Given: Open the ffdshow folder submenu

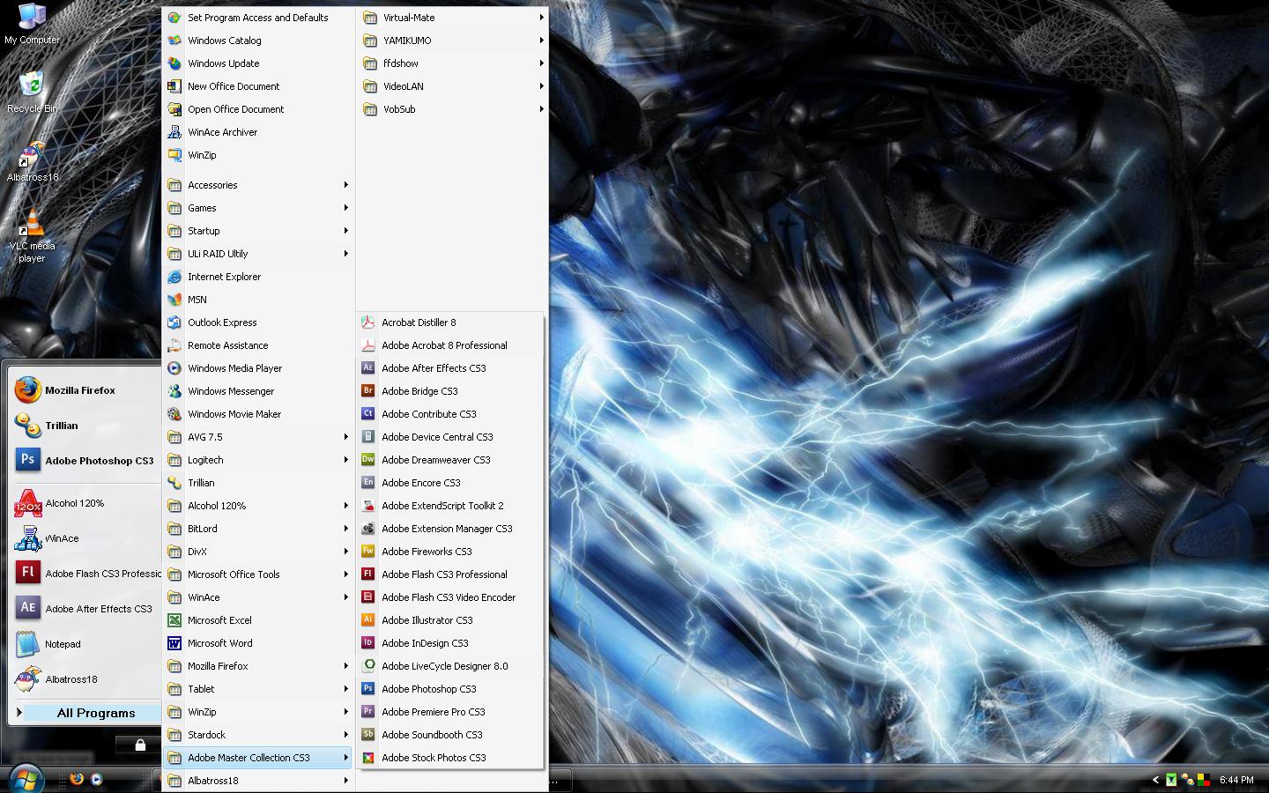Looking at the screenshot, I should pos(453,63).
